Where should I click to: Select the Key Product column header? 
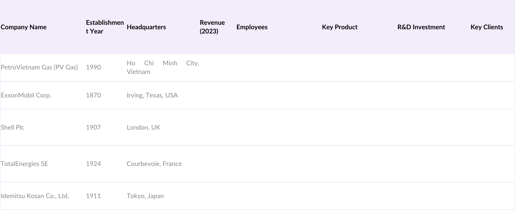[340, 27]
